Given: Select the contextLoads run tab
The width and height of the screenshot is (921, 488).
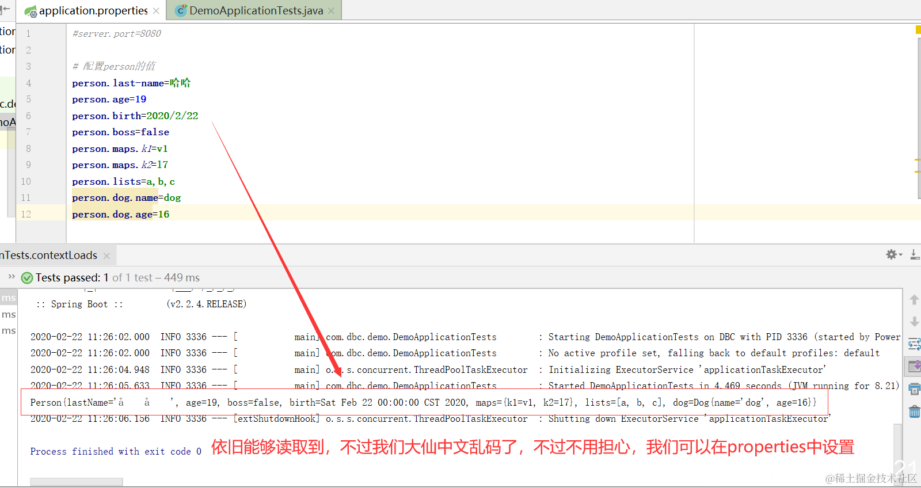Looking at the screenshot, I should click(50, 255).
